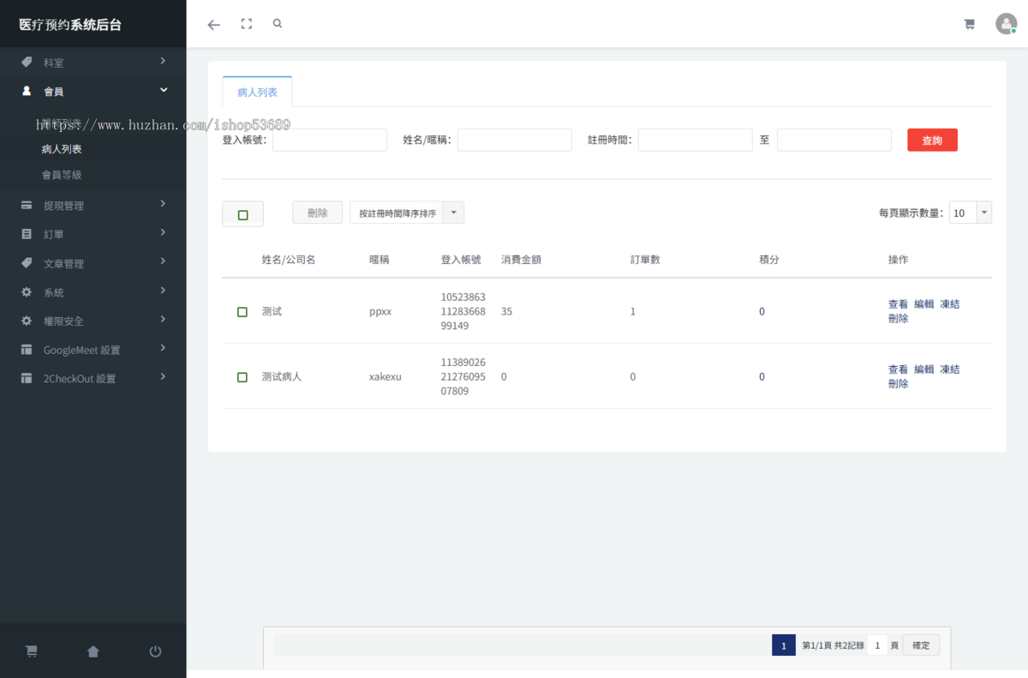Click the 會員 person icon
1028x678 pixels.
click(27, 91)
